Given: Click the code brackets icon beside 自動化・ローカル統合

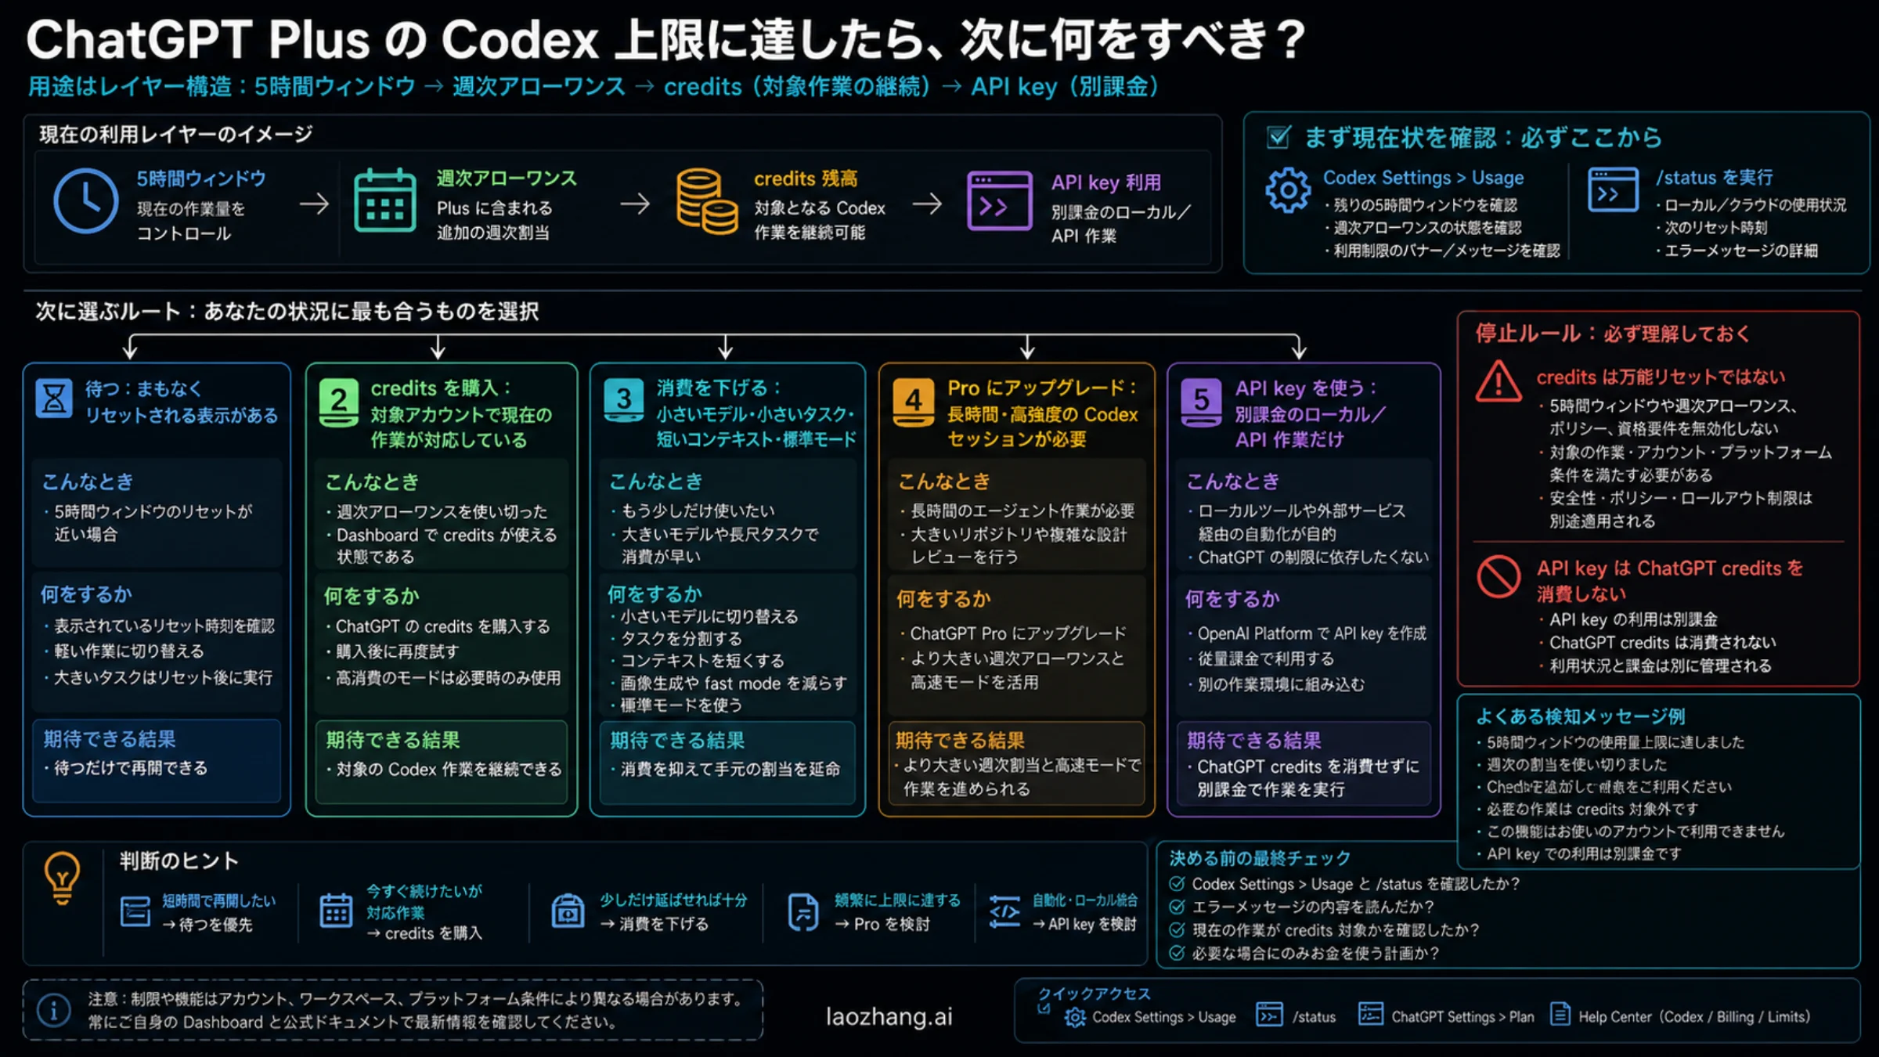Looking at the screenshot, I should (x=1005, y=911).
